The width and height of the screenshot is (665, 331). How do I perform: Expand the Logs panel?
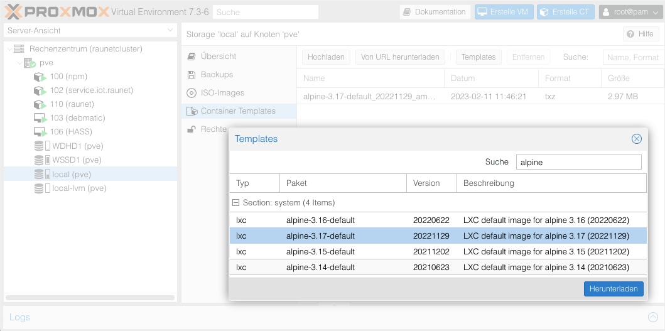click(x=653, y=317)
